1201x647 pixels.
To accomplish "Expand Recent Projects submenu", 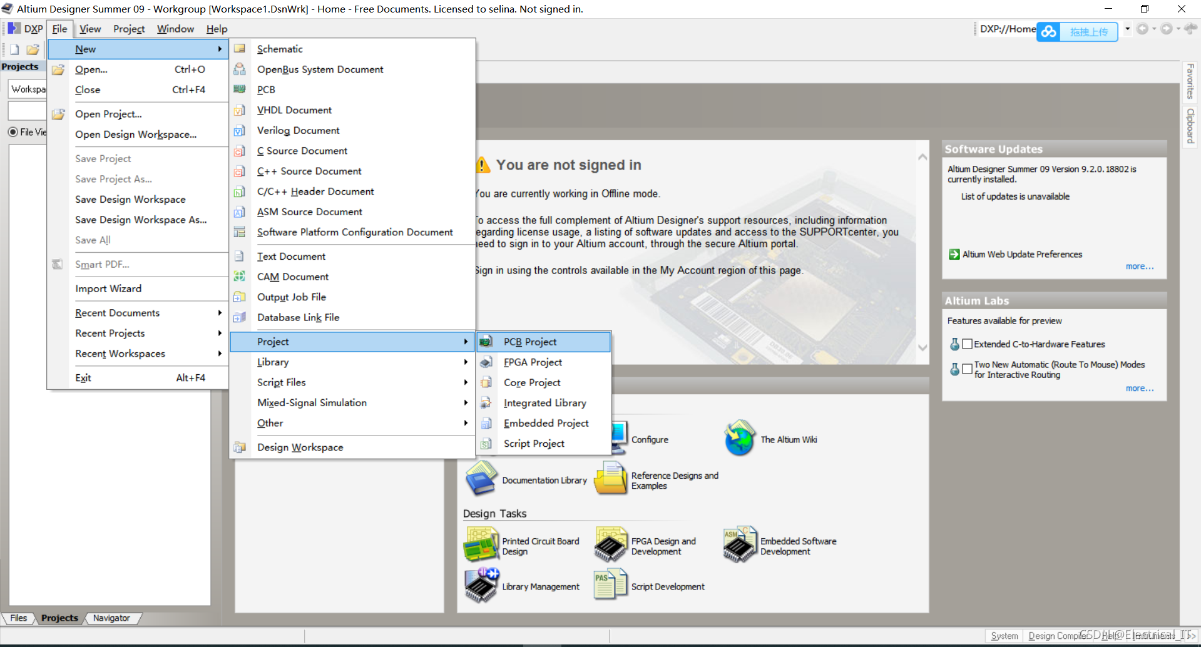I will [x=138, y=334].
